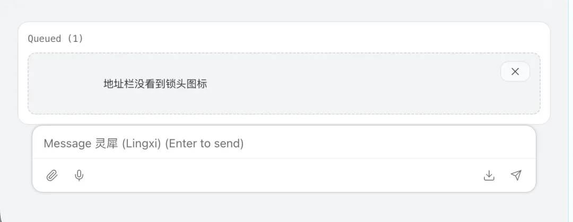Remove queued message with X button
Screen dimensions: 573x222
(515, 72)
